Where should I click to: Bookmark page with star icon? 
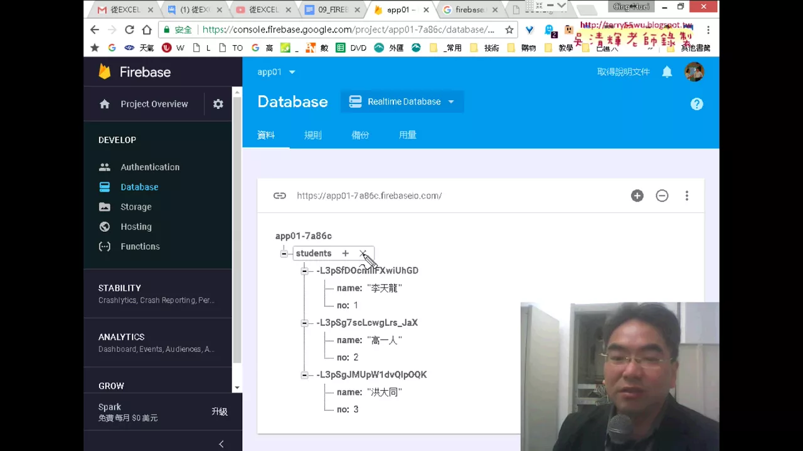(x=509, y=29)
